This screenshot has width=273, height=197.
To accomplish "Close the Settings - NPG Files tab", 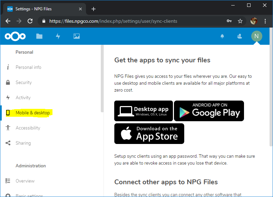I will [80, 9].
